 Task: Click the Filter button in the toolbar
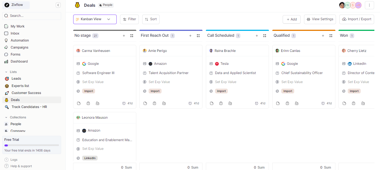[129, 19]
